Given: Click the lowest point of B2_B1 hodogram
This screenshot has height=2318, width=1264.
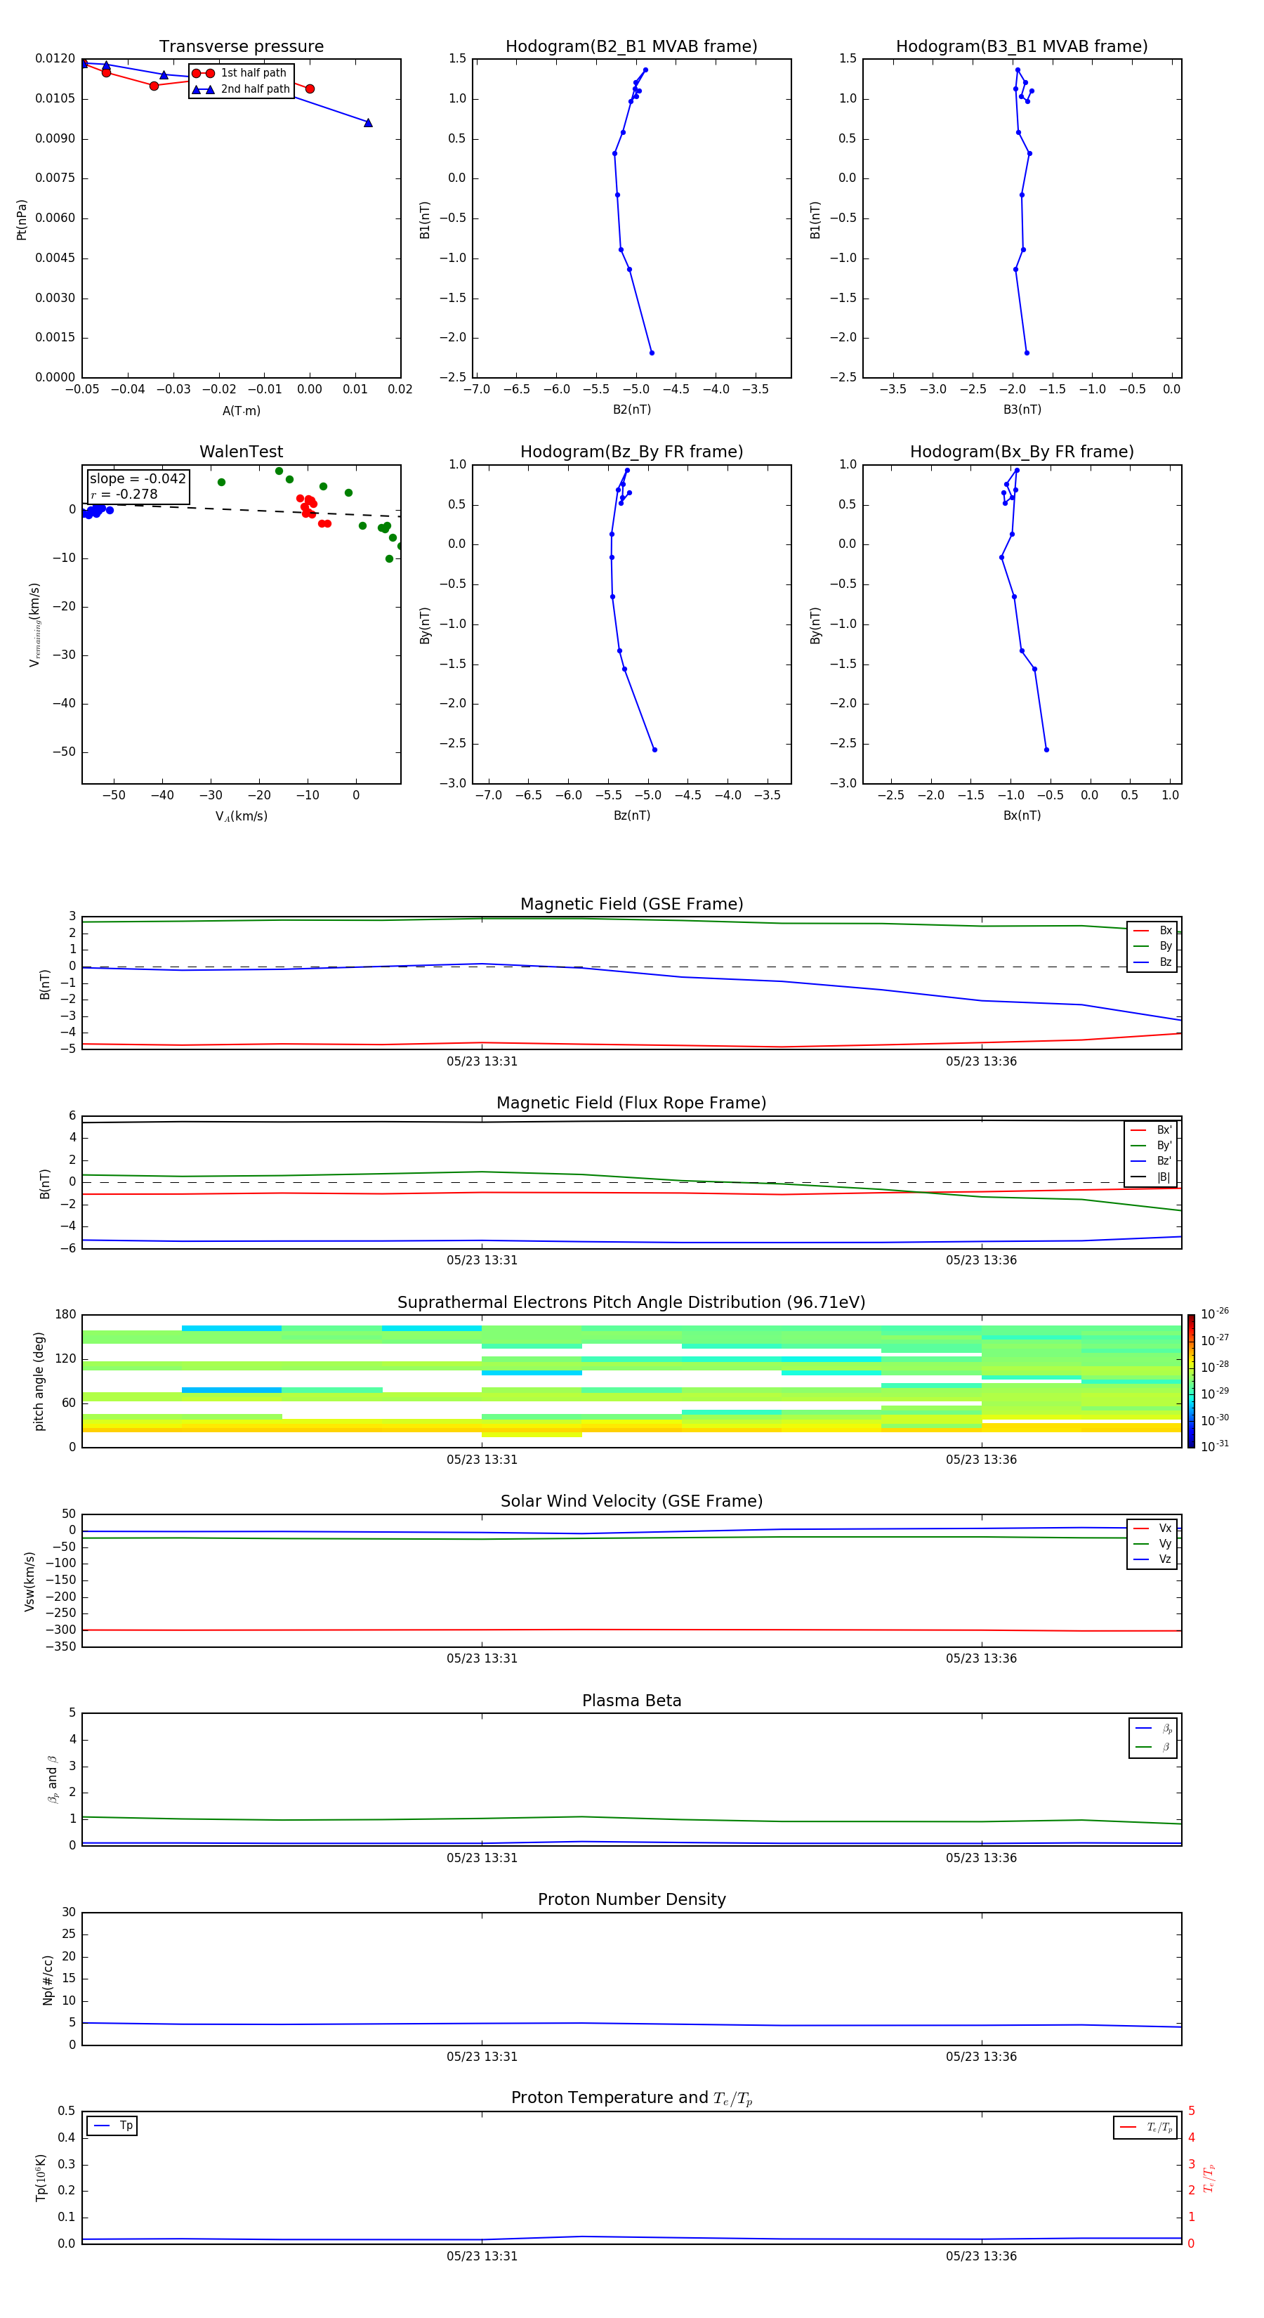Looking at the screenshot, I should pyautogui.click(x=652, y=353).
